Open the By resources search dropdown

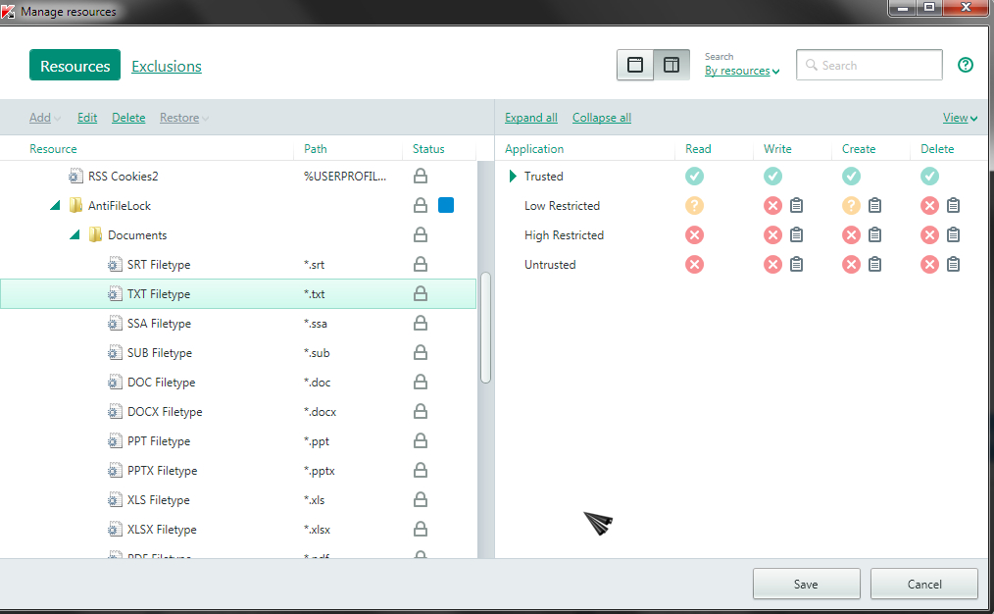pos(742,72)
